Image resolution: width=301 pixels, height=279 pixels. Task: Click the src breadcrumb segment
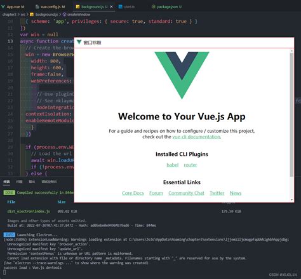coord(23,15)
